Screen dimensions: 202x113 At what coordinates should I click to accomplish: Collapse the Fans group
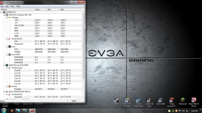click(x=7, y=47)
